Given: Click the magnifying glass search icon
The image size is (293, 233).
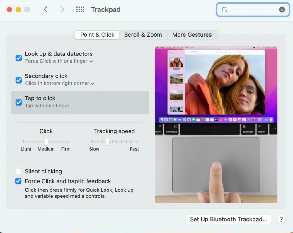Looking at the screenshot, I should (x=225, y=10).
